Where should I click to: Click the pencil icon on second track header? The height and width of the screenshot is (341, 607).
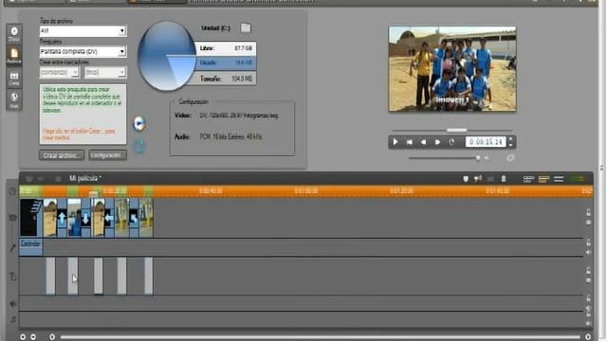12,248
